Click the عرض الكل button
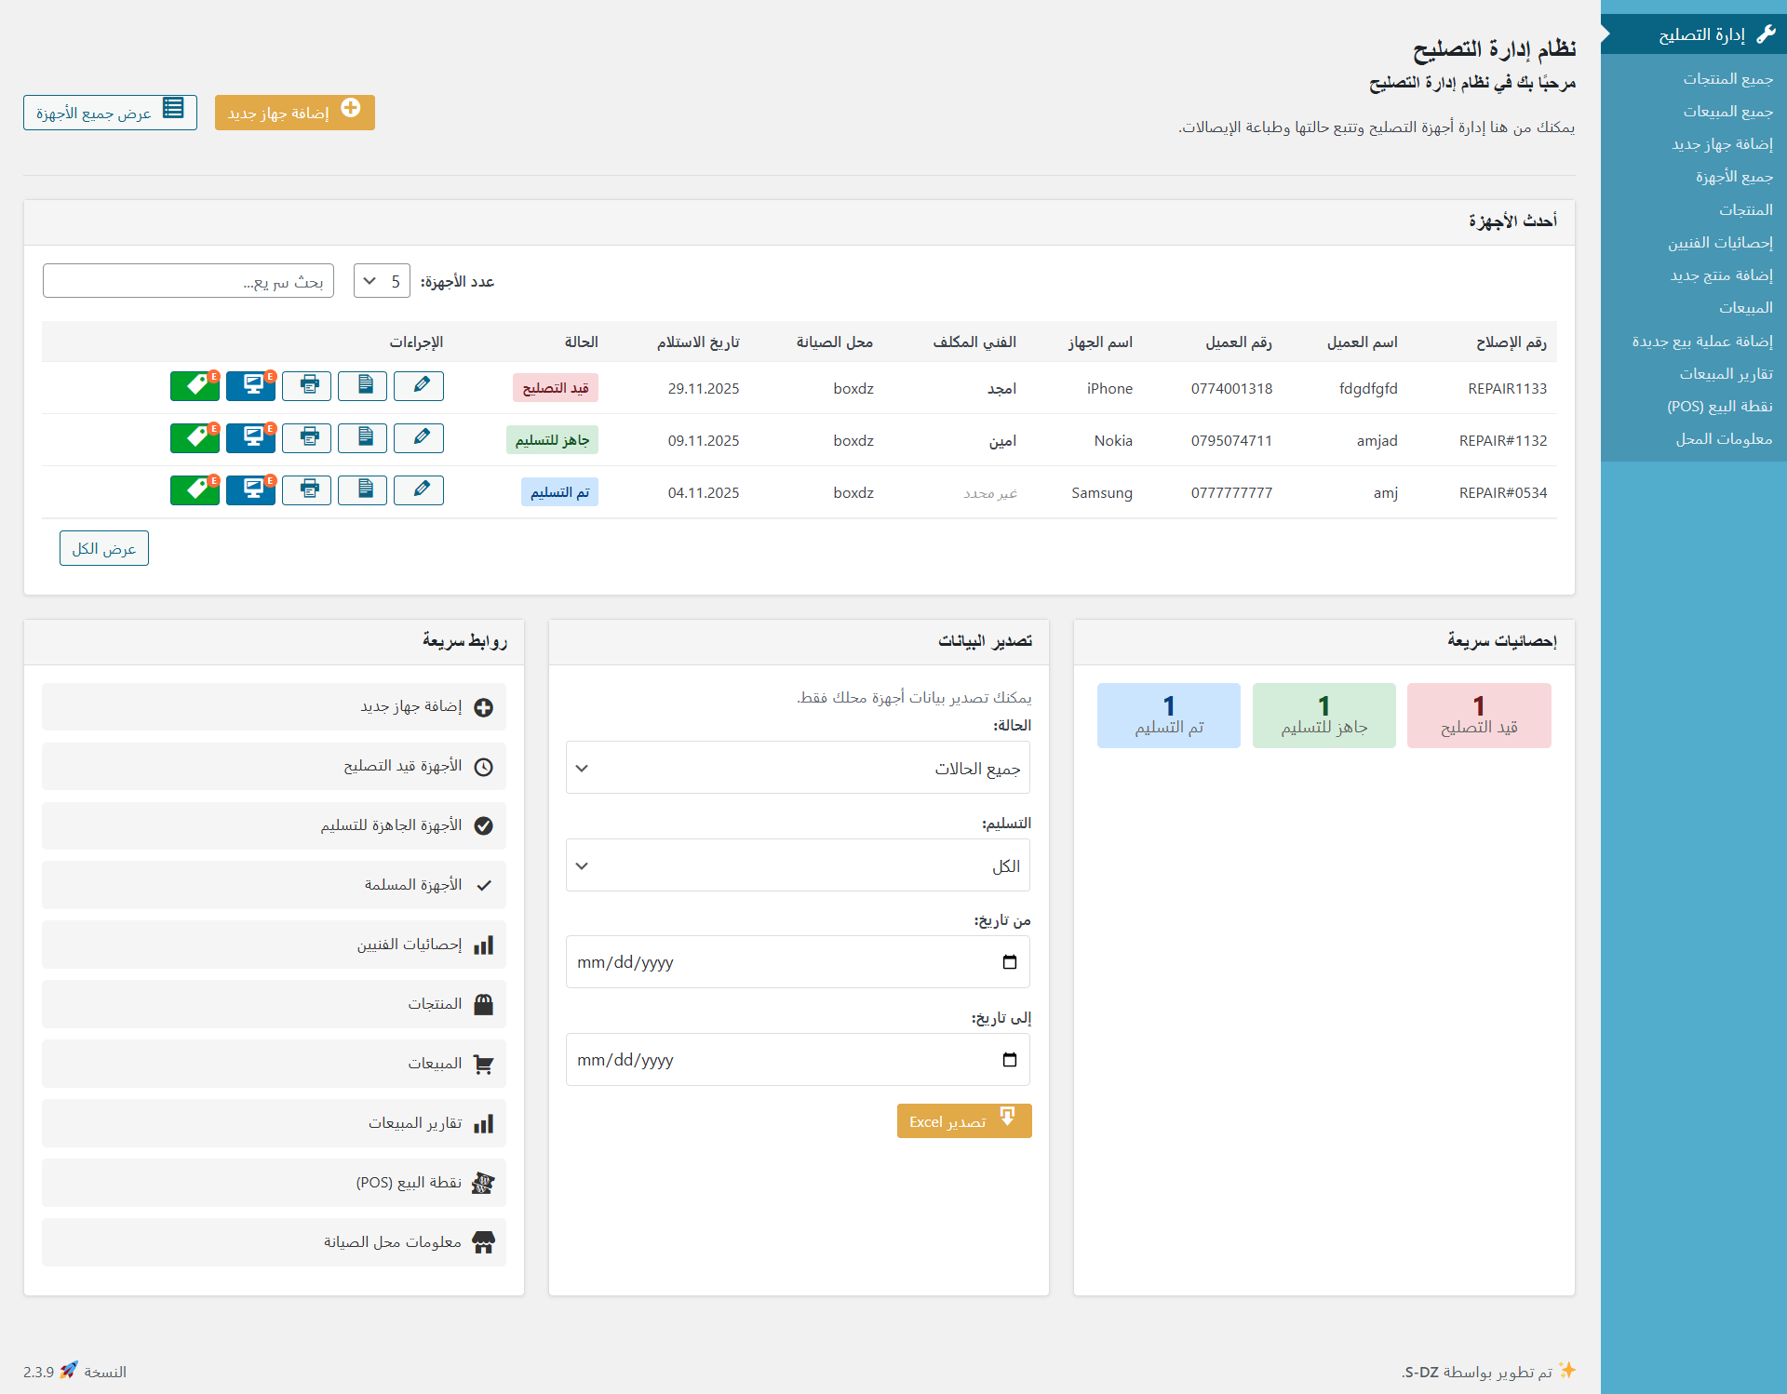The image size is (1787, 1394). (104, 549)
